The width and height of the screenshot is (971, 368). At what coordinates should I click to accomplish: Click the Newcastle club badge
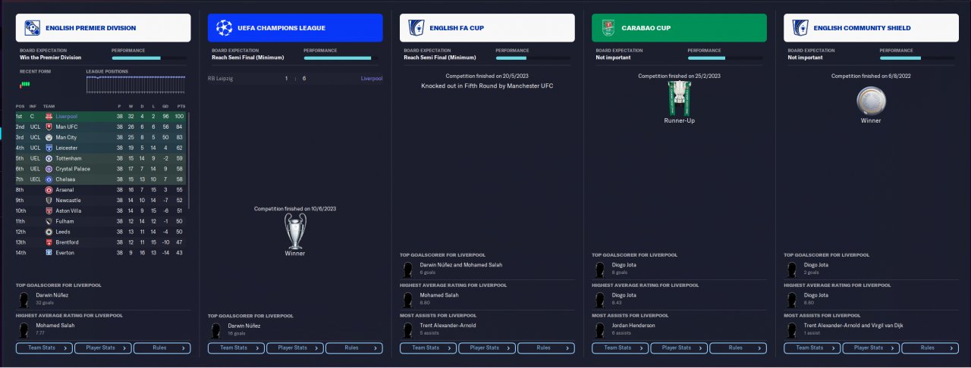coord(49,200)
